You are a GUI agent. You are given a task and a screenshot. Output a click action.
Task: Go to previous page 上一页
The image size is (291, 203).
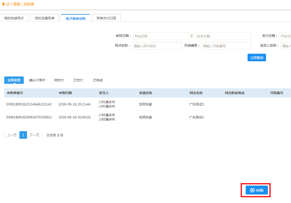pos(12,135)
